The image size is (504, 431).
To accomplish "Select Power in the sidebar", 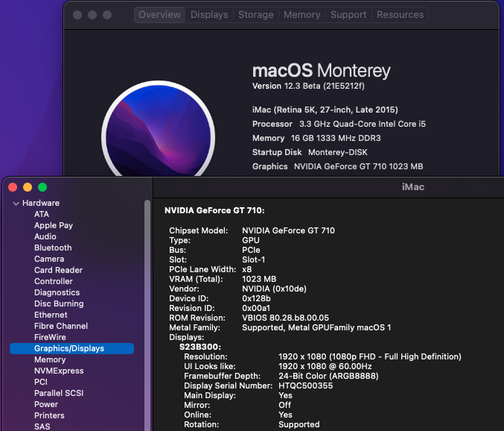I will pyautogui.click(x=46, y=405).
